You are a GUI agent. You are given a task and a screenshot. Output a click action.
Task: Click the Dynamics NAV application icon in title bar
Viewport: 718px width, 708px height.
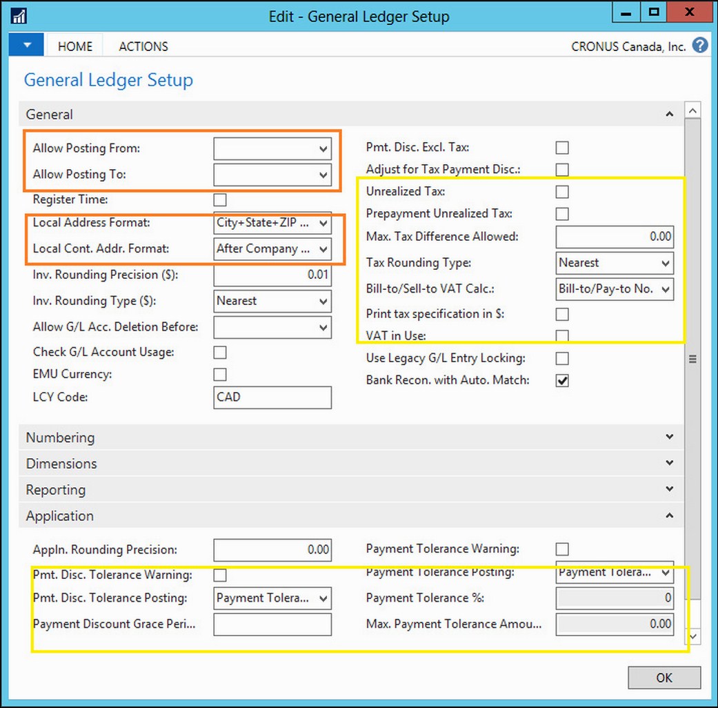[x=19, y=16]
